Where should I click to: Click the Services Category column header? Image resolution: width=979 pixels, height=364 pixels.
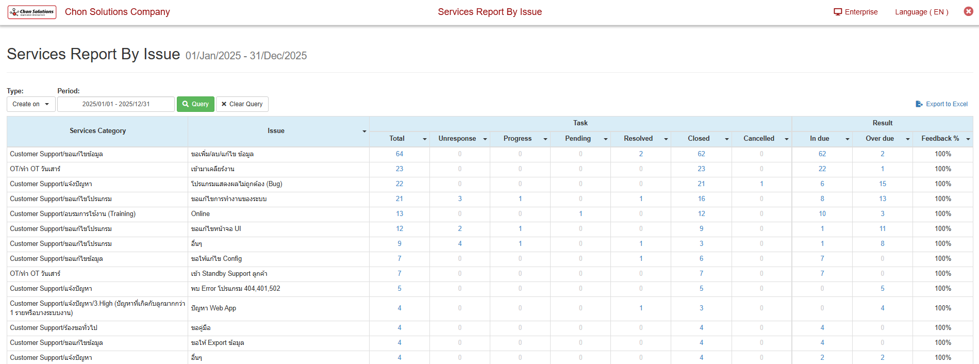pos(97,131)
